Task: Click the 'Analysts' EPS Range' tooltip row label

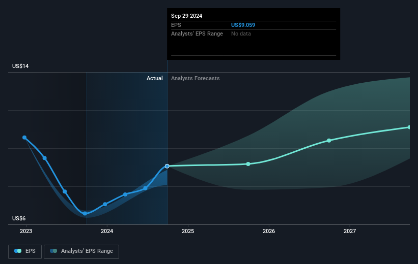Action: 197,34
